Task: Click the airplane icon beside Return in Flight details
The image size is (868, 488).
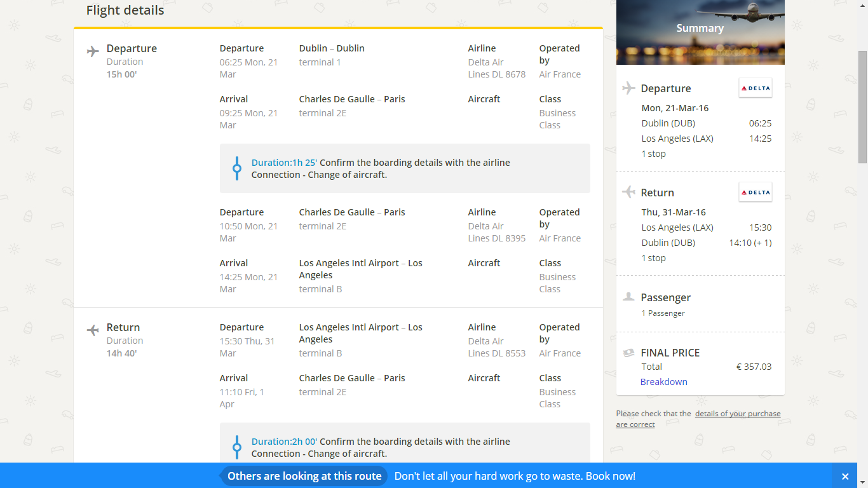Action: pyautogui.click(x=93, y=330)
